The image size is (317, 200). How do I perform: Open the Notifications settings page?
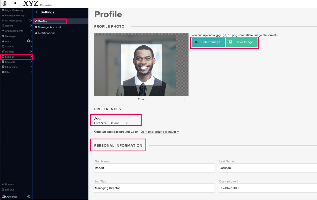tap(47, 33)
